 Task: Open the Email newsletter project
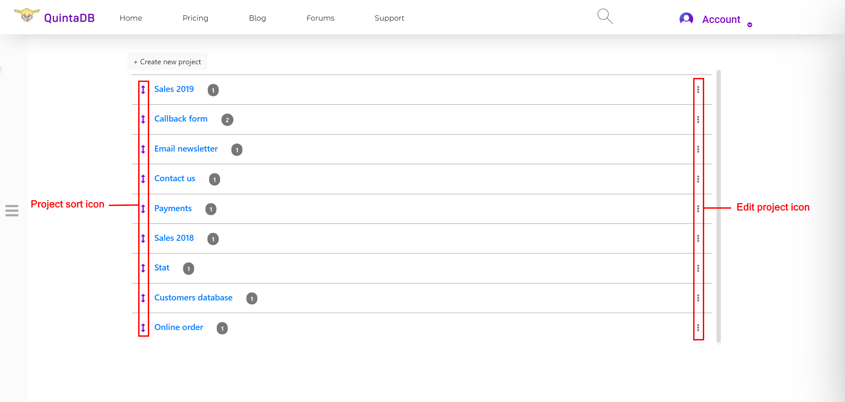[x=186, y=149]
